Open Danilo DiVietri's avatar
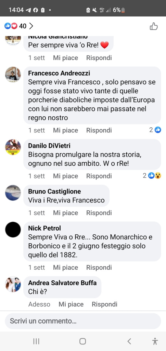 pos(13,147)
